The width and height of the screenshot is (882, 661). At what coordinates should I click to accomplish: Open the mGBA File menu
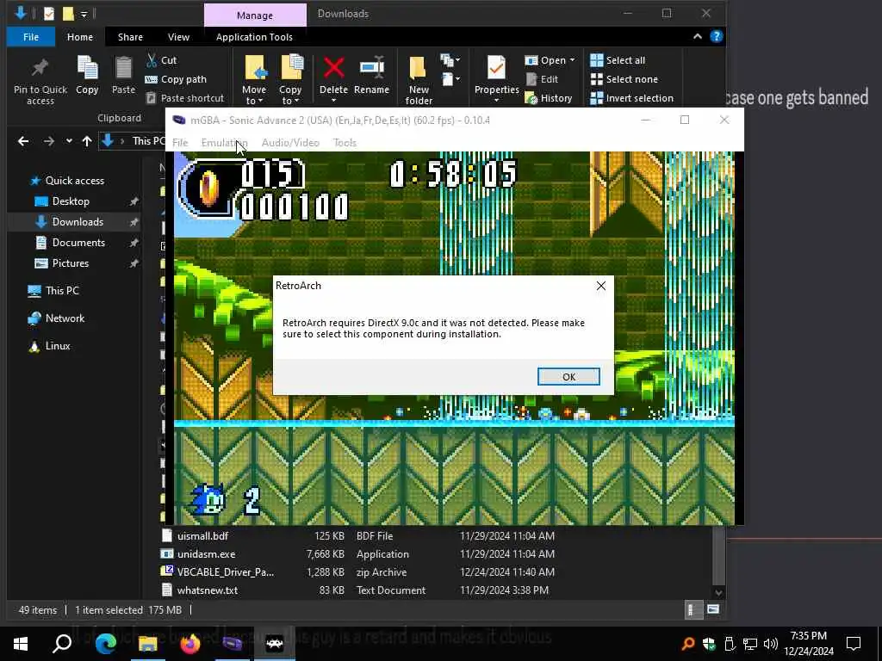click(180, 143)
